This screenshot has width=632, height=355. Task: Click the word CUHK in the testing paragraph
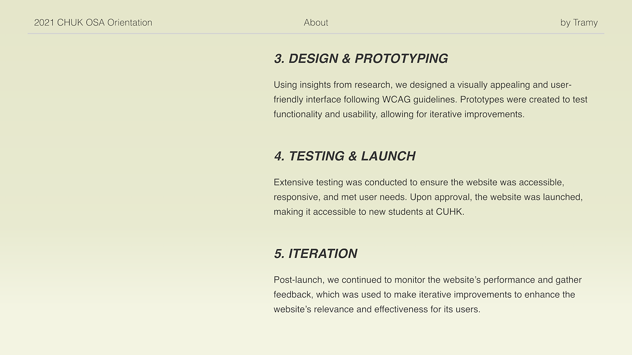[x=449, y=212]
